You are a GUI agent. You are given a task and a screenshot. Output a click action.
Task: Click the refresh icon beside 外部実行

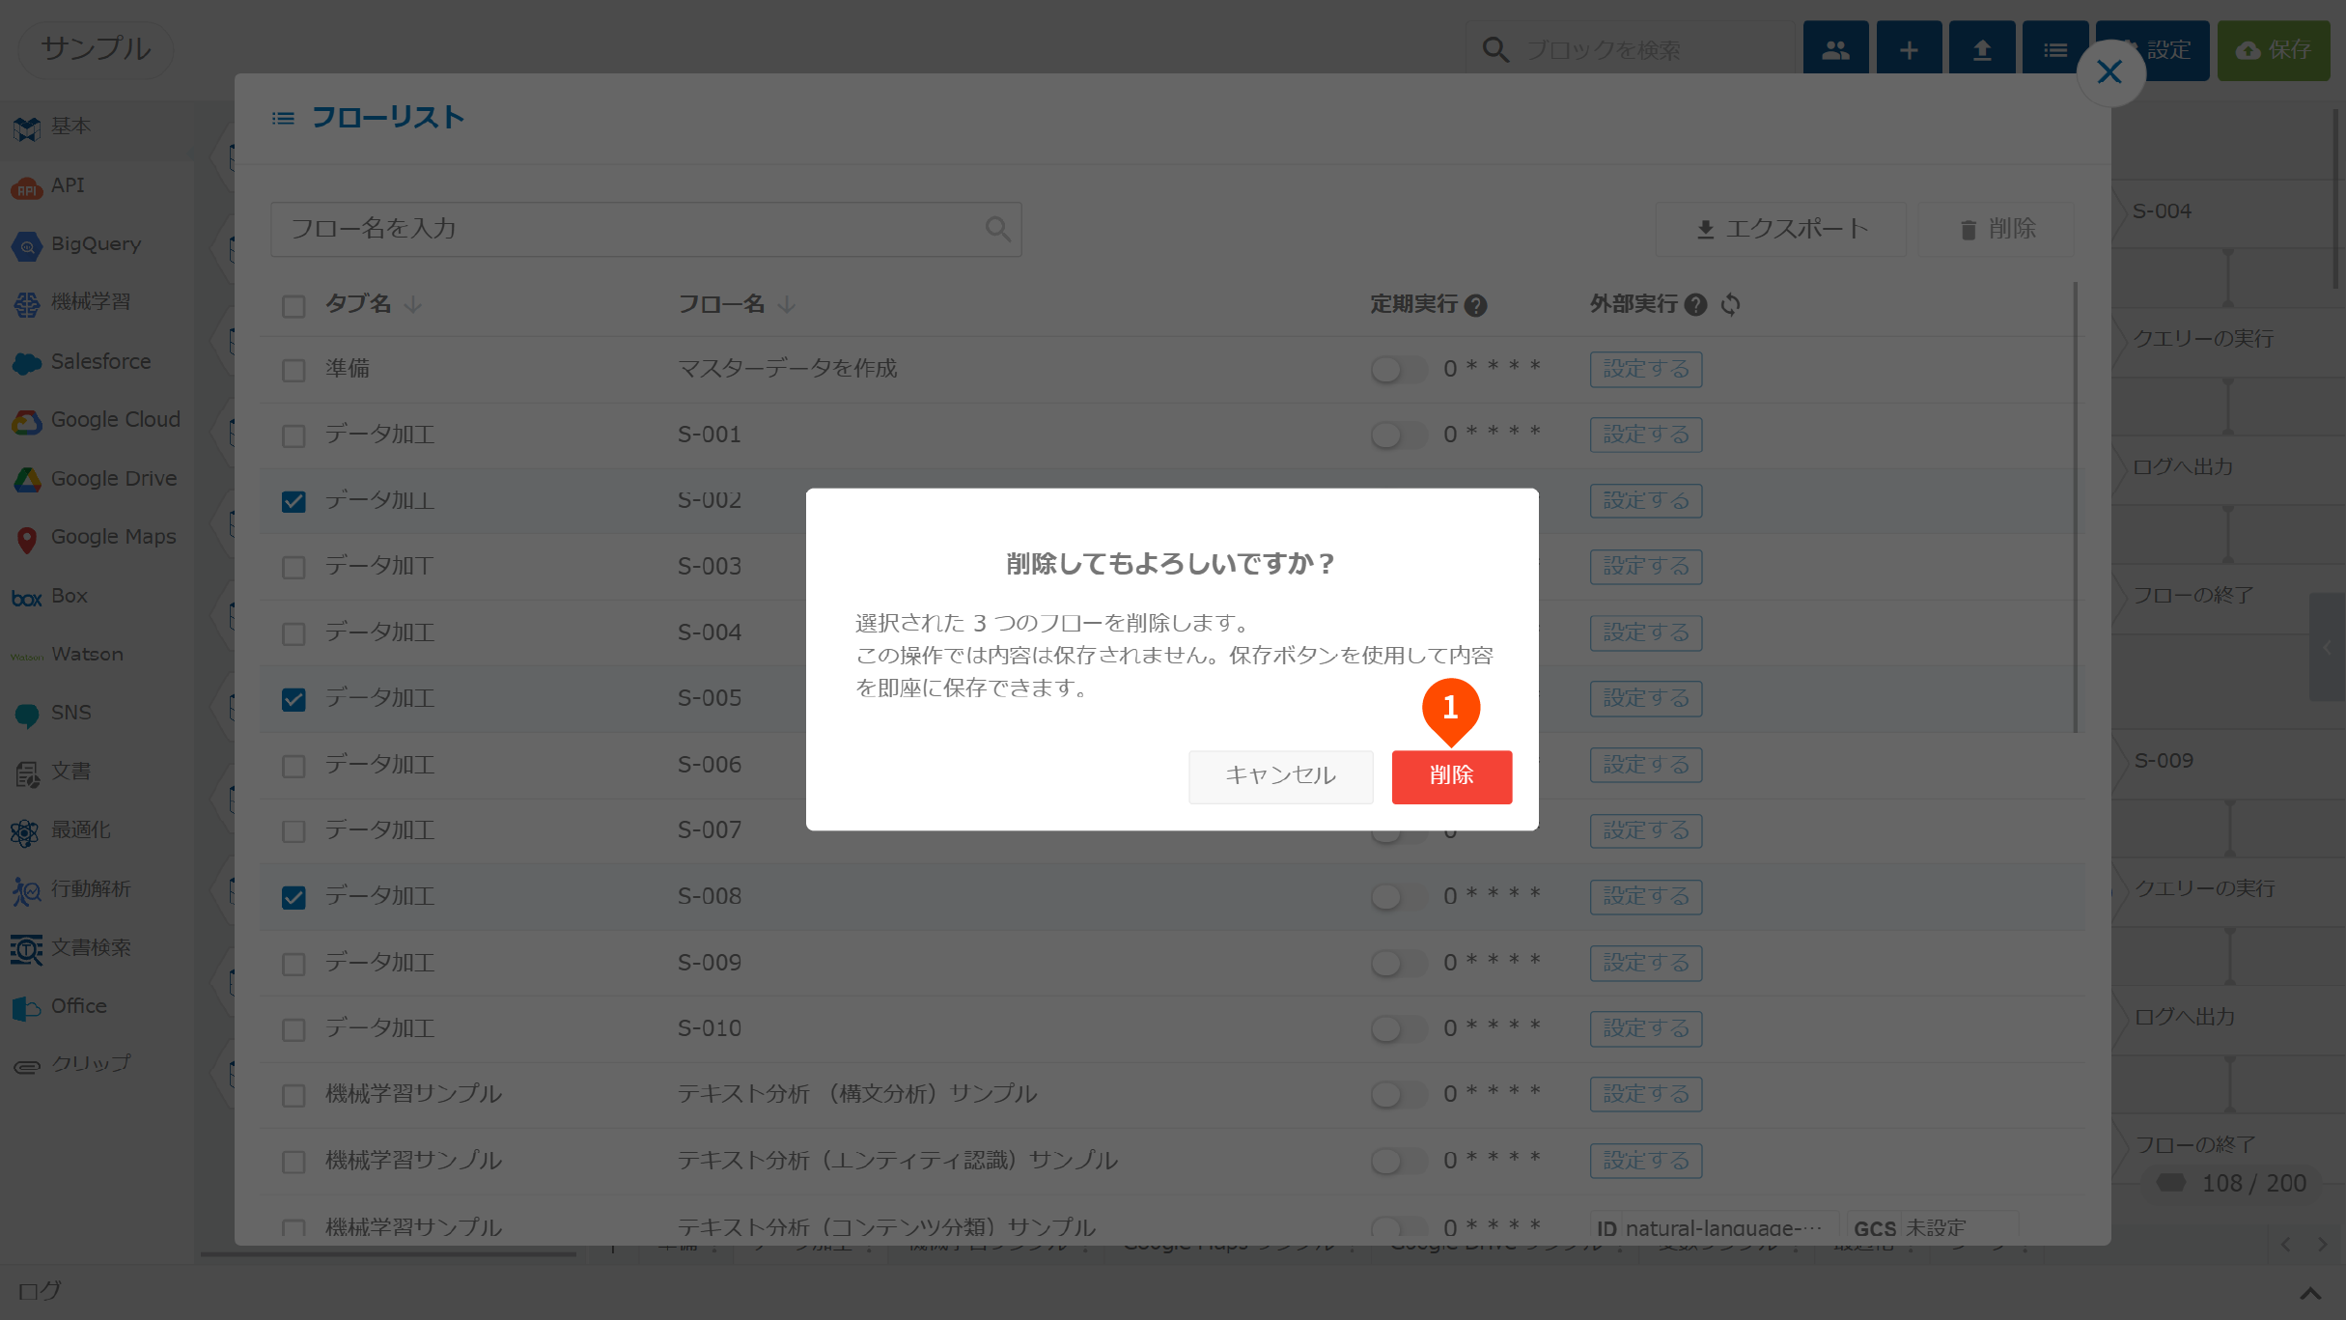click(x=1730, y=305)
